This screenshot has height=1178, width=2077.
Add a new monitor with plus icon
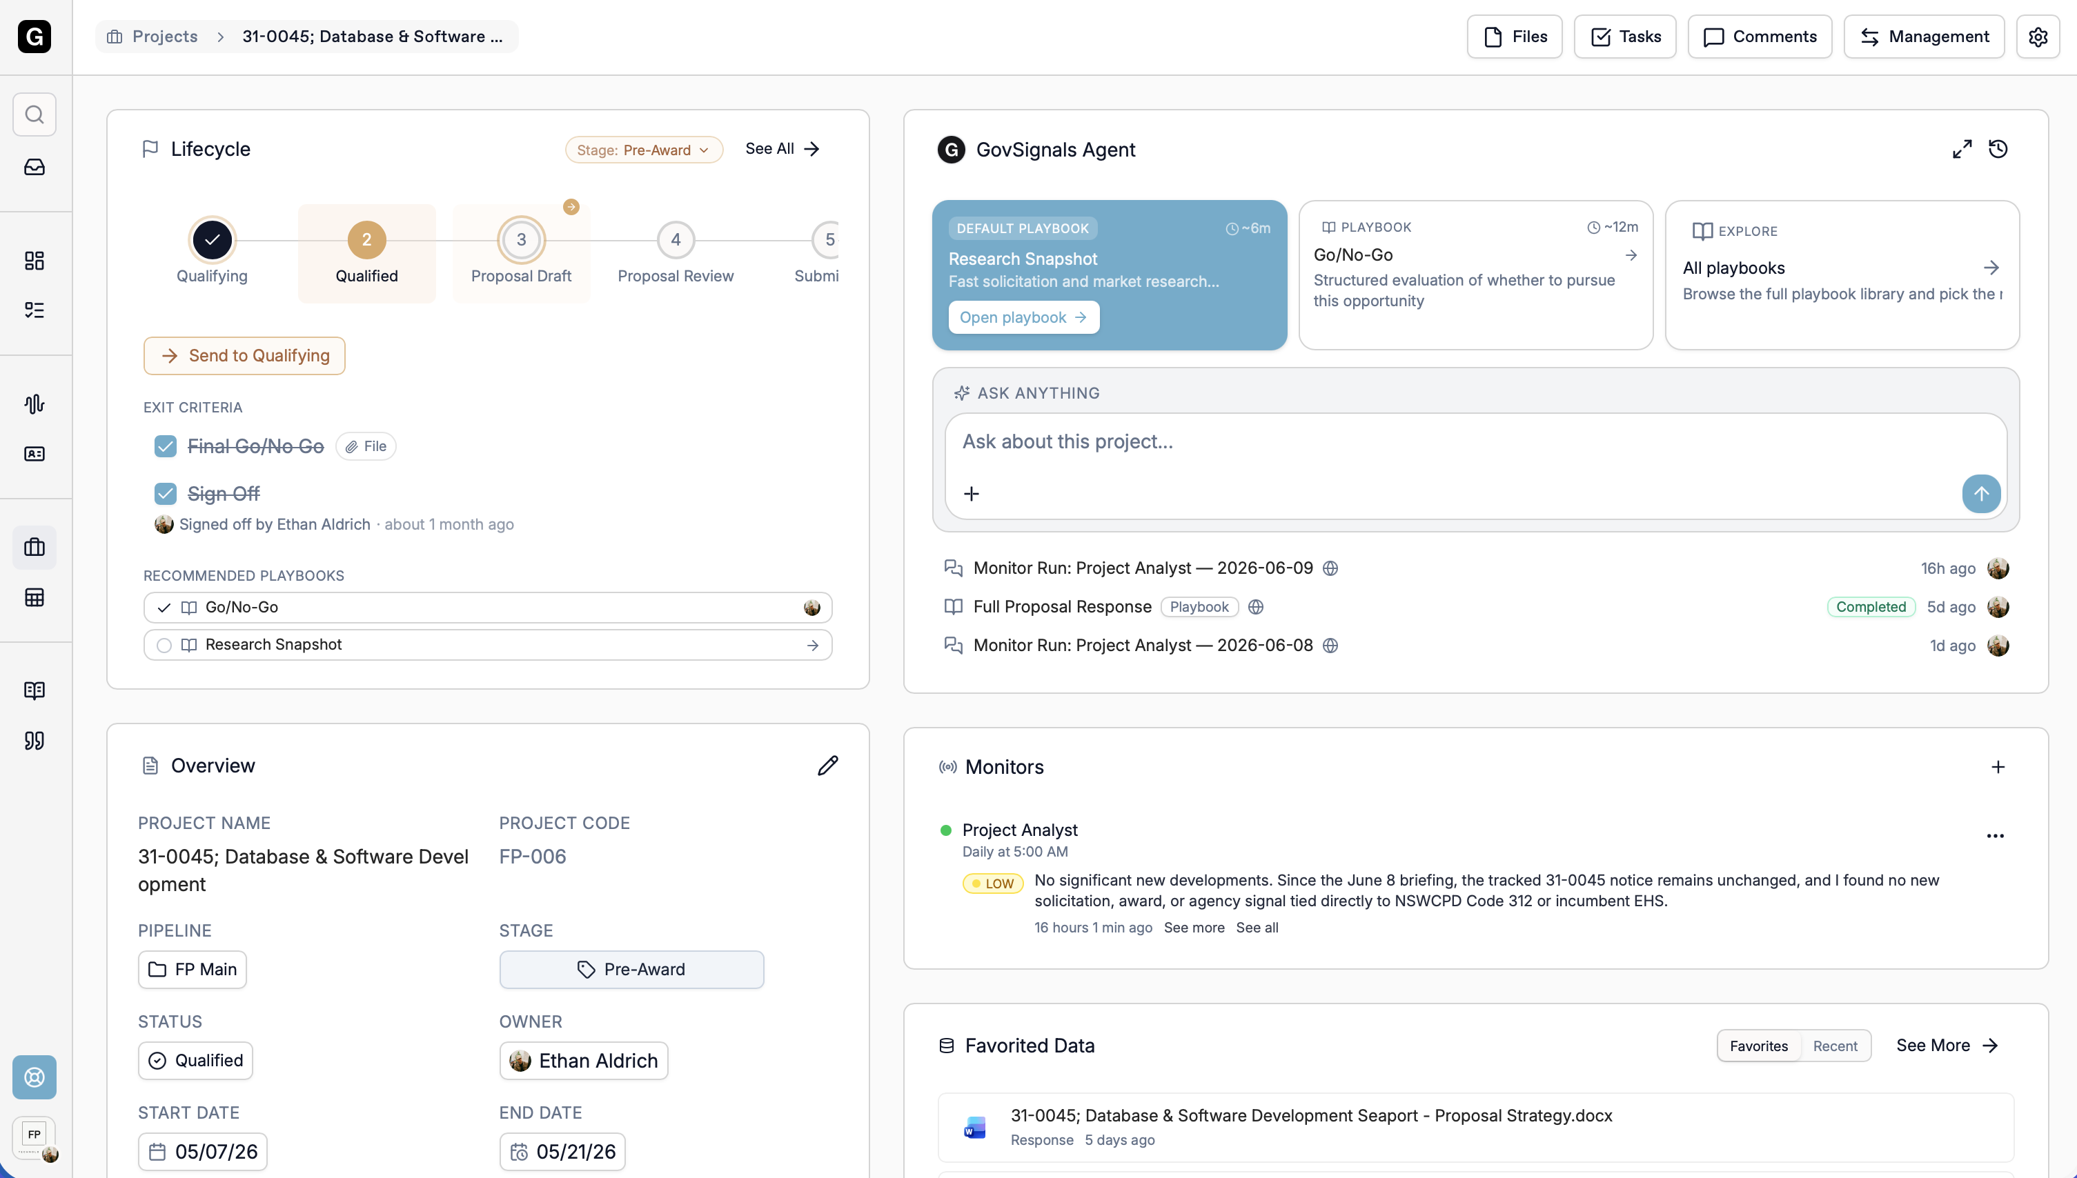coord(1998,767)
